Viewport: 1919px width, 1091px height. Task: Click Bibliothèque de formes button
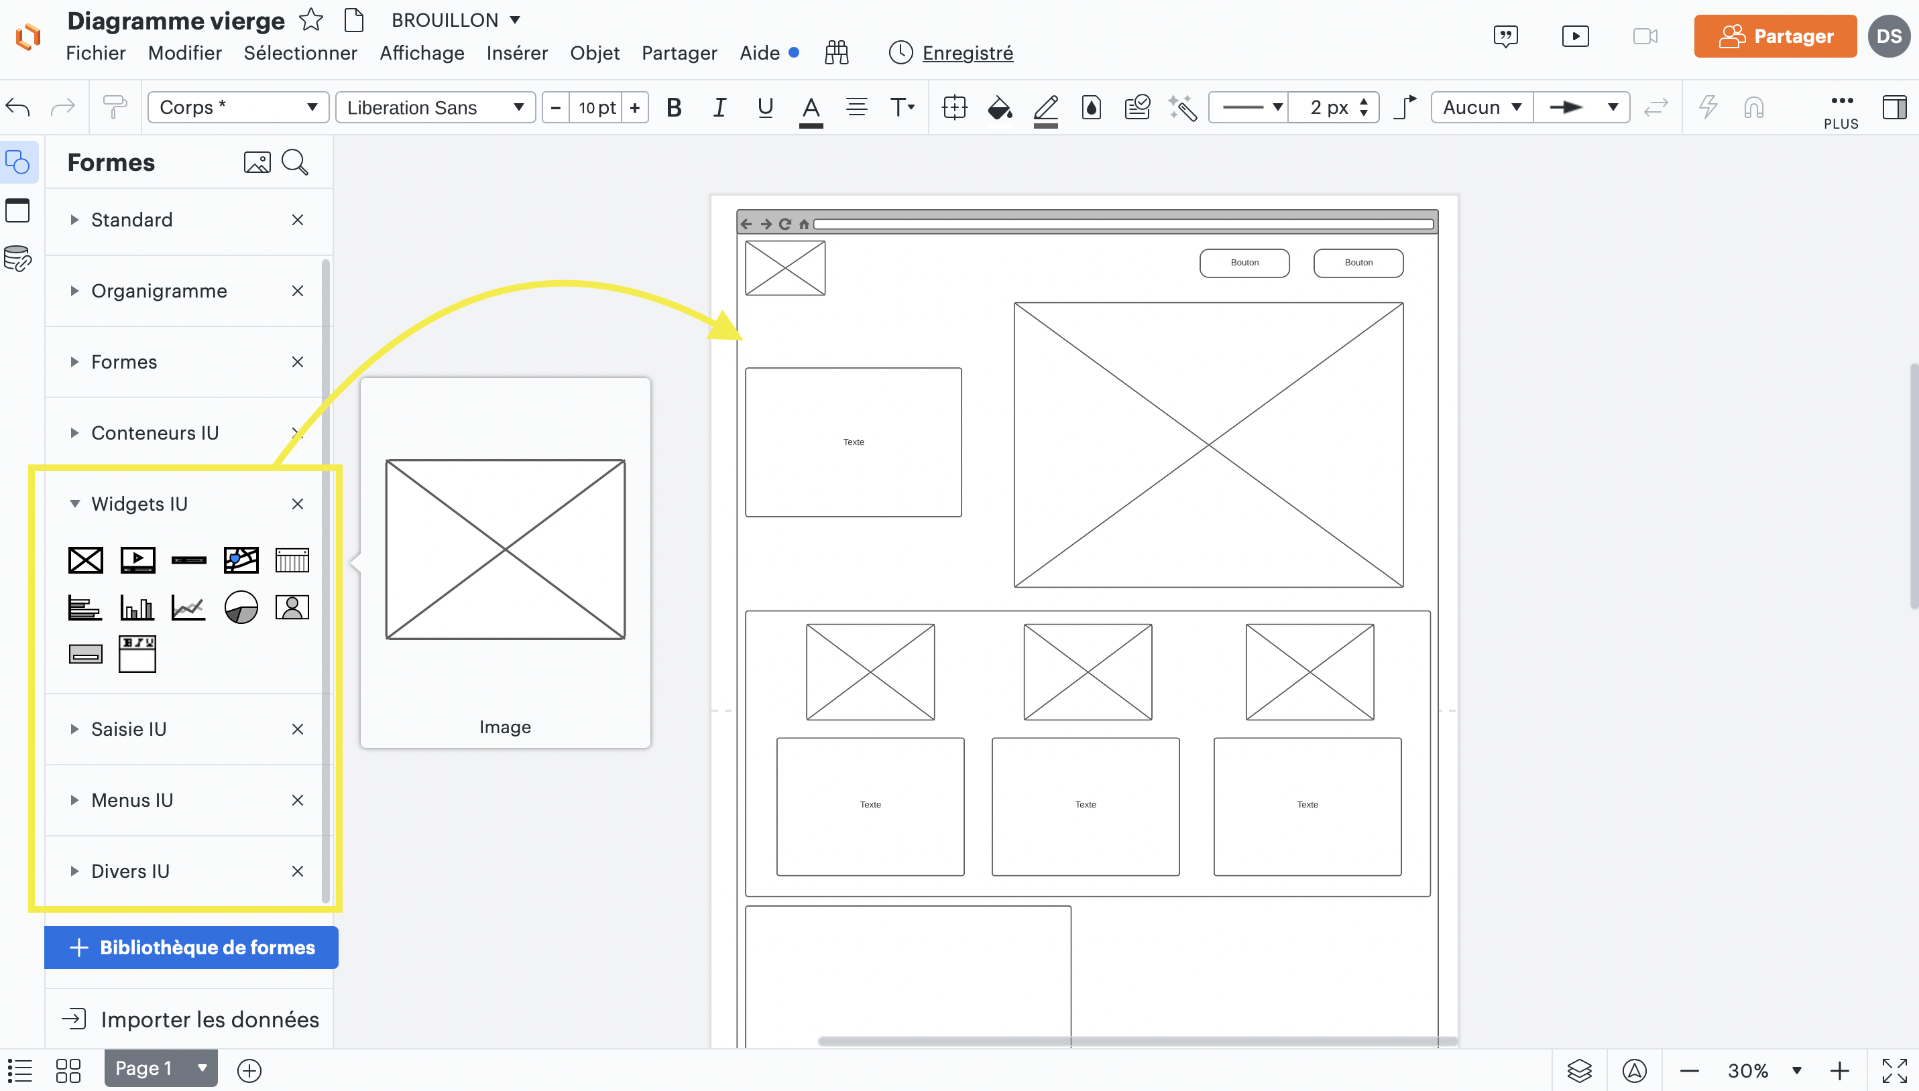[x=191, y=948]
